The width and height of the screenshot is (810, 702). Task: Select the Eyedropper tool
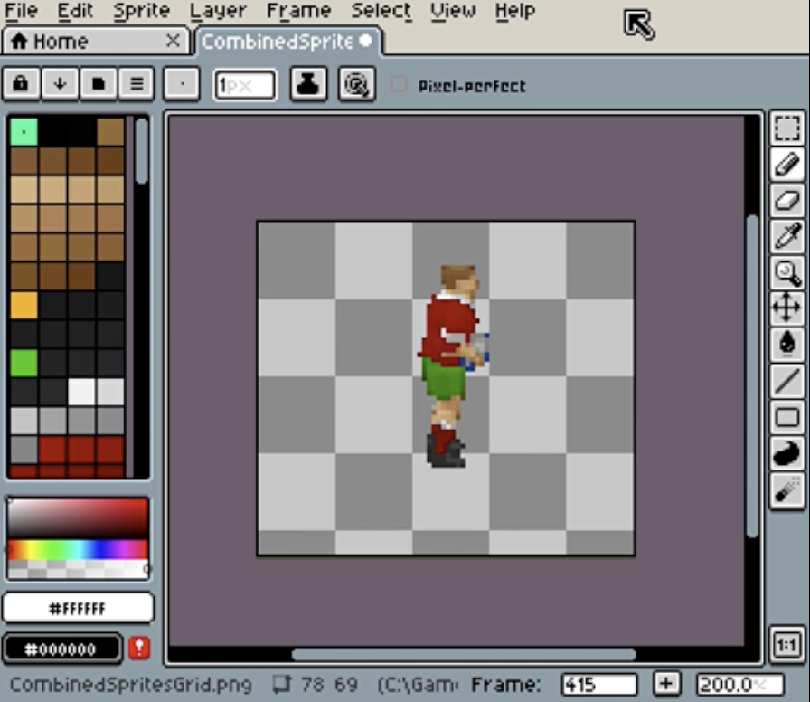tap(787, 236)
